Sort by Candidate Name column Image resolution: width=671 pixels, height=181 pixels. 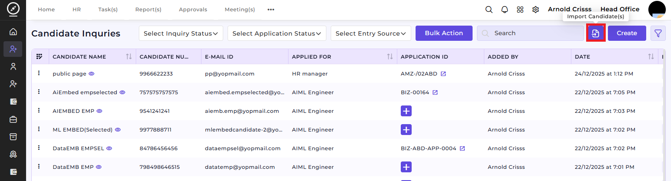(129, 56)
